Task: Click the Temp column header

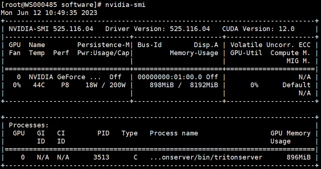Action: coord(37,53)
